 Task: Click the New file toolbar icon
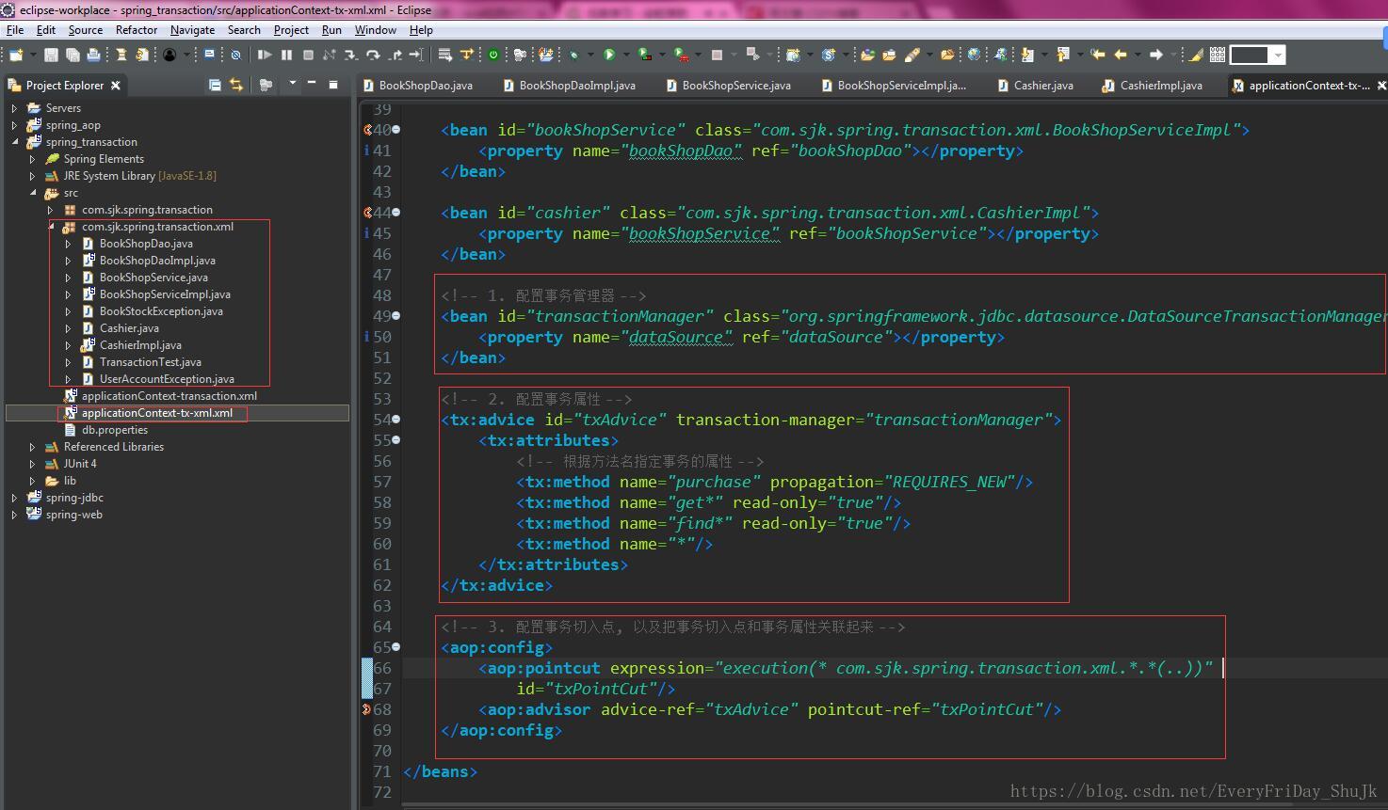click(15, 55)
